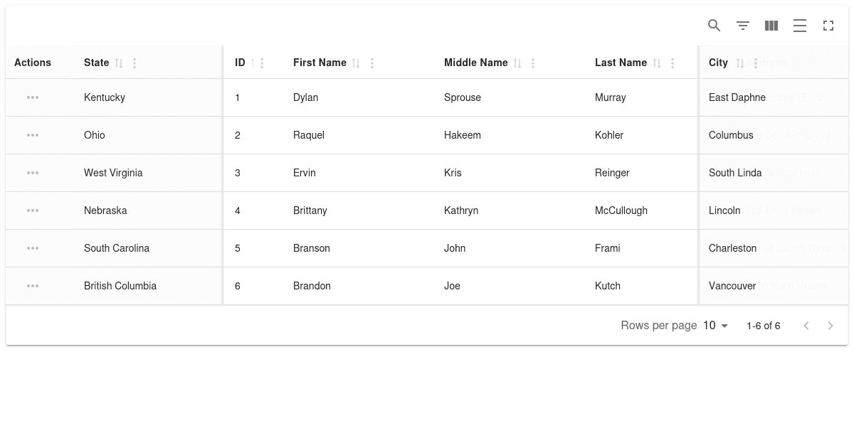Open the State column options menu
The height and width of the screenshot is (448, 854).
pyautogui.click(x=135, y=63)
